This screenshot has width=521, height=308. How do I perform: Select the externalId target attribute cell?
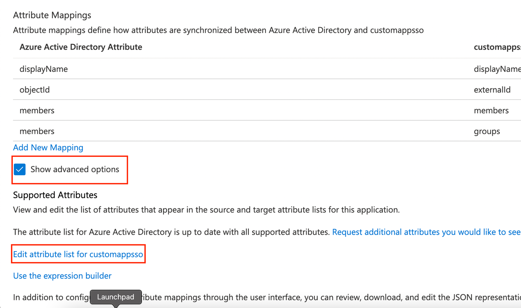[492, 90]
